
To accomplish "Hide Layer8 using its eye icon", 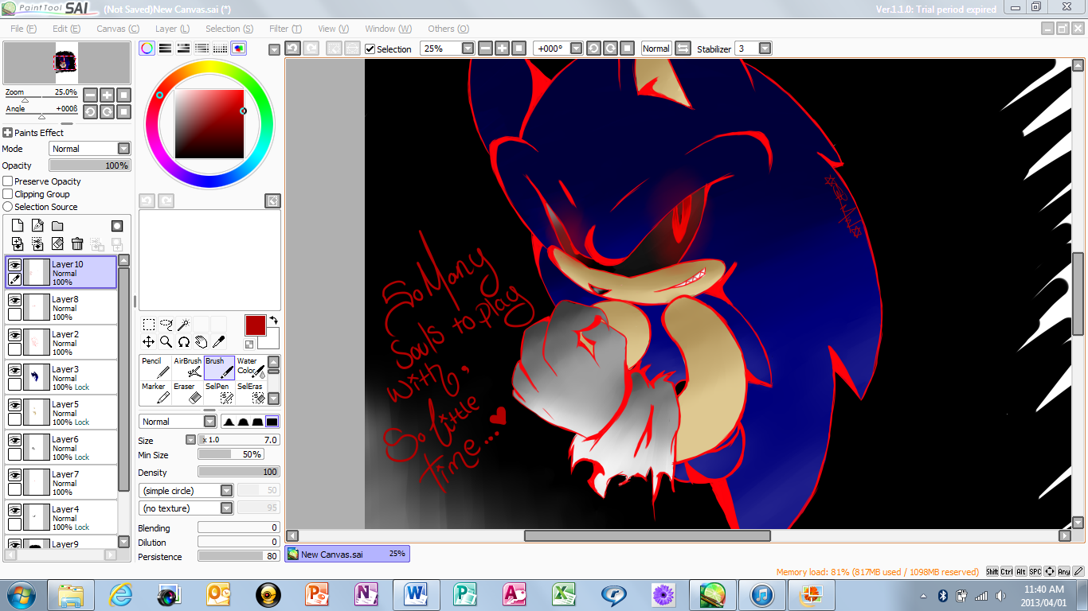I will click(14, 300).
